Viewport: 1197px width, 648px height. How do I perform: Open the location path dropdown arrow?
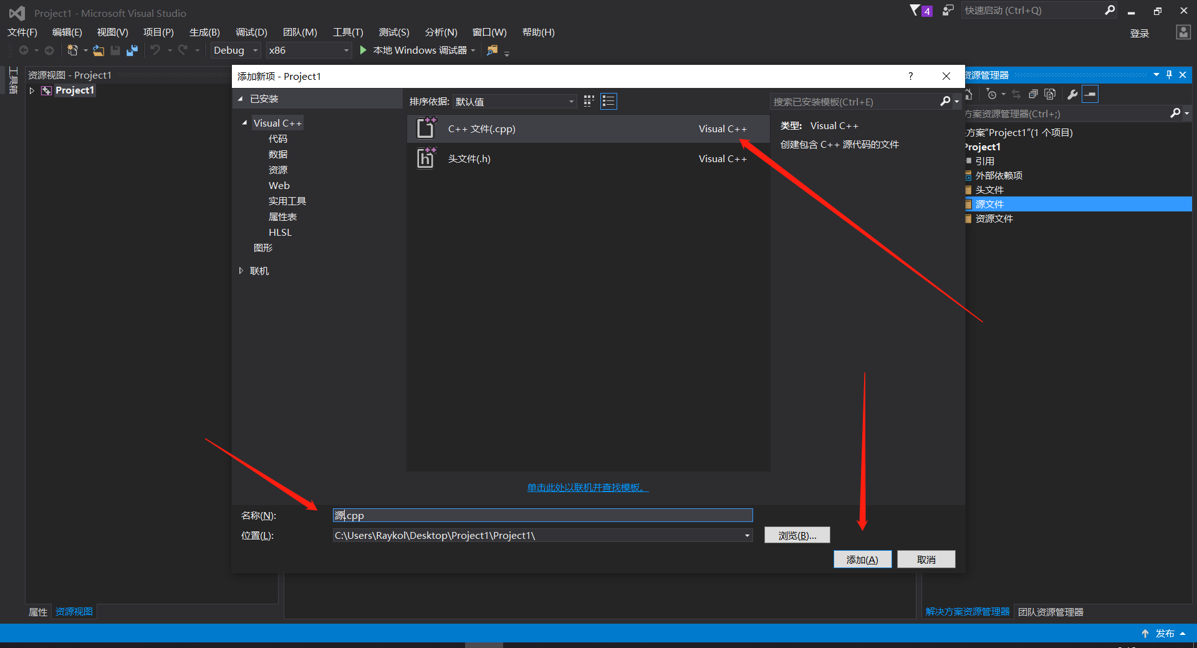pos(747,535)
